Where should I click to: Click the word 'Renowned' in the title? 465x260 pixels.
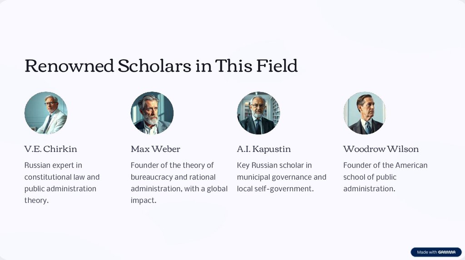point(69,66)
